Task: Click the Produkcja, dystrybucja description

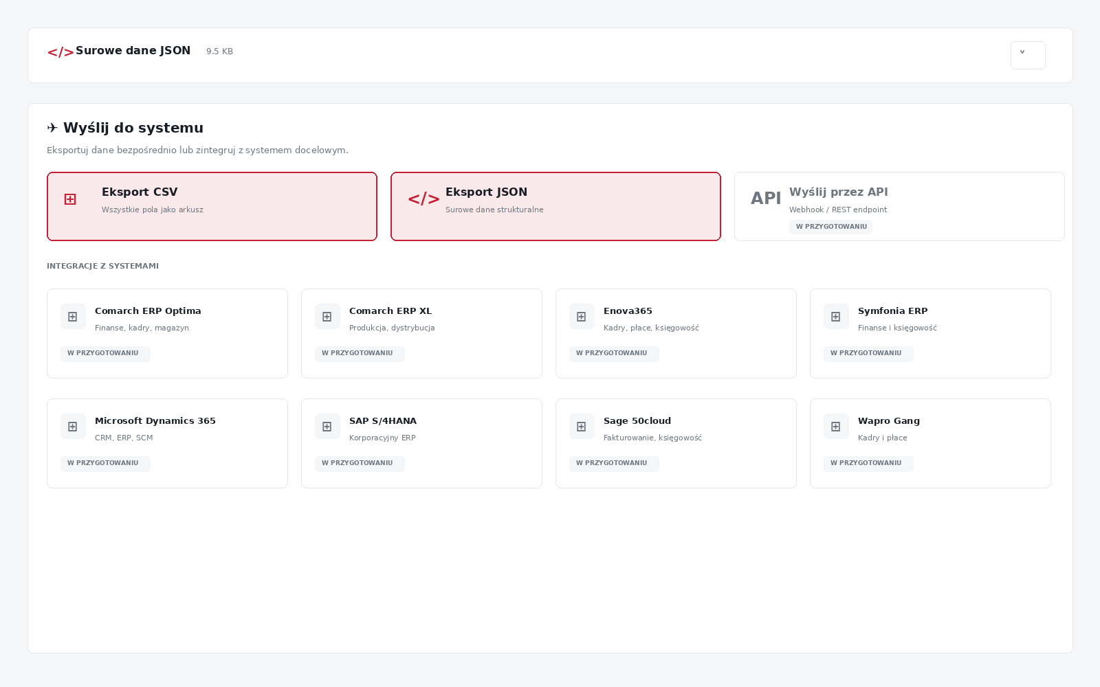Action: coord(392,328)
